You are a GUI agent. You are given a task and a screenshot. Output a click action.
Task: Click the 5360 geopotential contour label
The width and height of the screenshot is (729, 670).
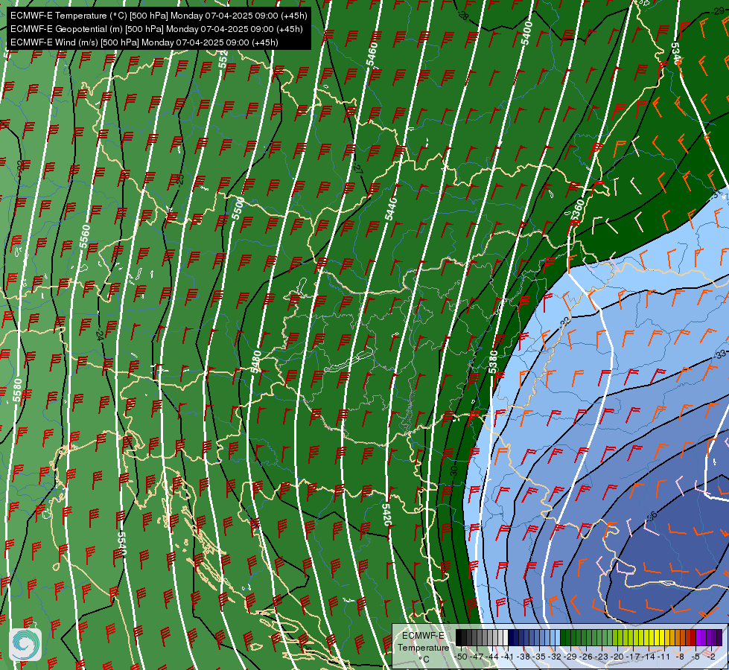[578, 211]
